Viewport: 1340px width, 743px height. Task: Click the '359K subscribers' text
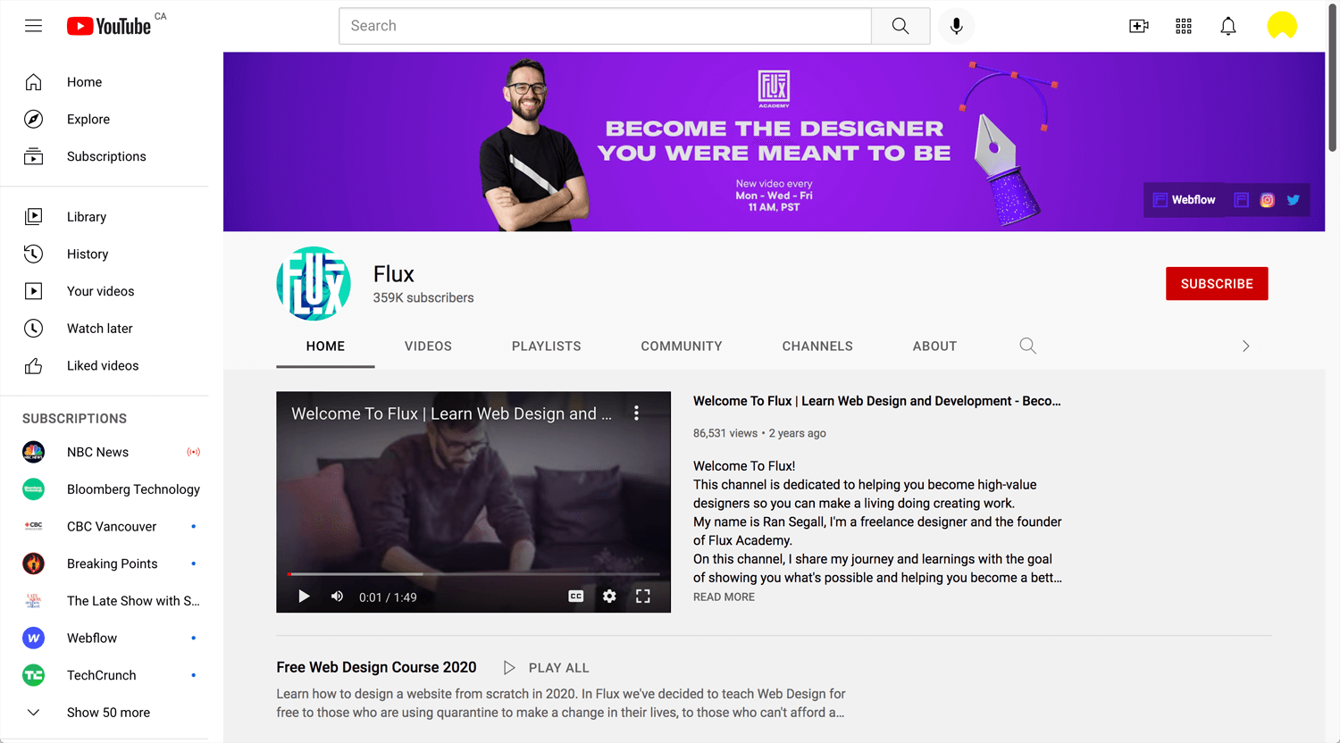pos(423,298)
